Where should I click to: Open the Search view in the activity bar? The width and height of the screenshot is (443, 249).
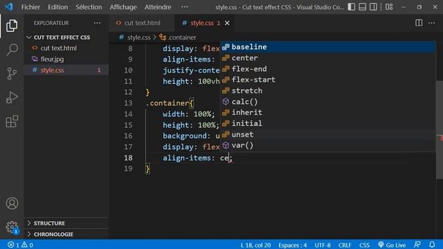12,49
